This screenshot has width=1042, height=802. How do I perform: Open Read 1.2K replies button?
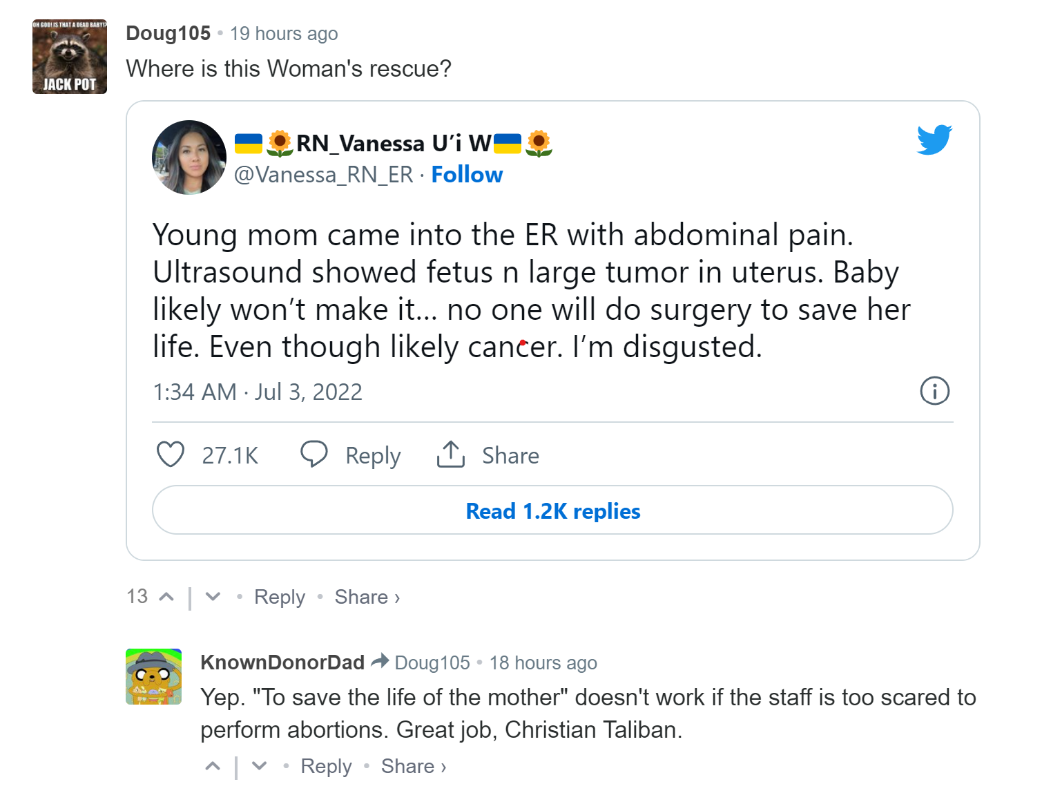tap(552, 510)
